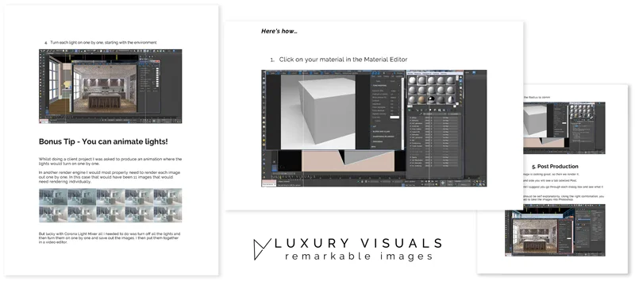Open the kitchen Light Mixer screenshot on the left page
Image resolution: width=635 pixels, height=297 pixels.
pyautogui.click(x=110, y=87)
